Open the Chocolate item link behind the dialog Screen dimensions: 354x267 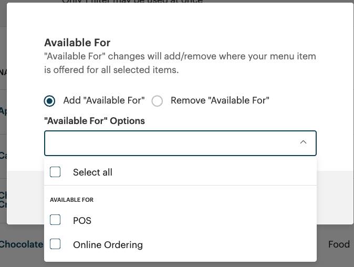coord(21,244)
